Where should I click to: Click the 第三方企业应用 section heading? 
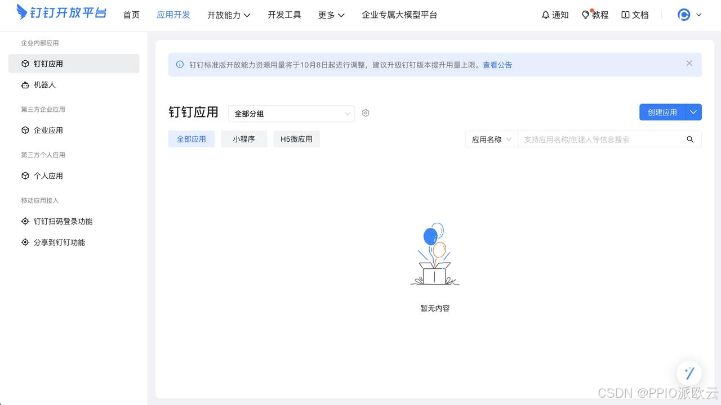point(43,109)
